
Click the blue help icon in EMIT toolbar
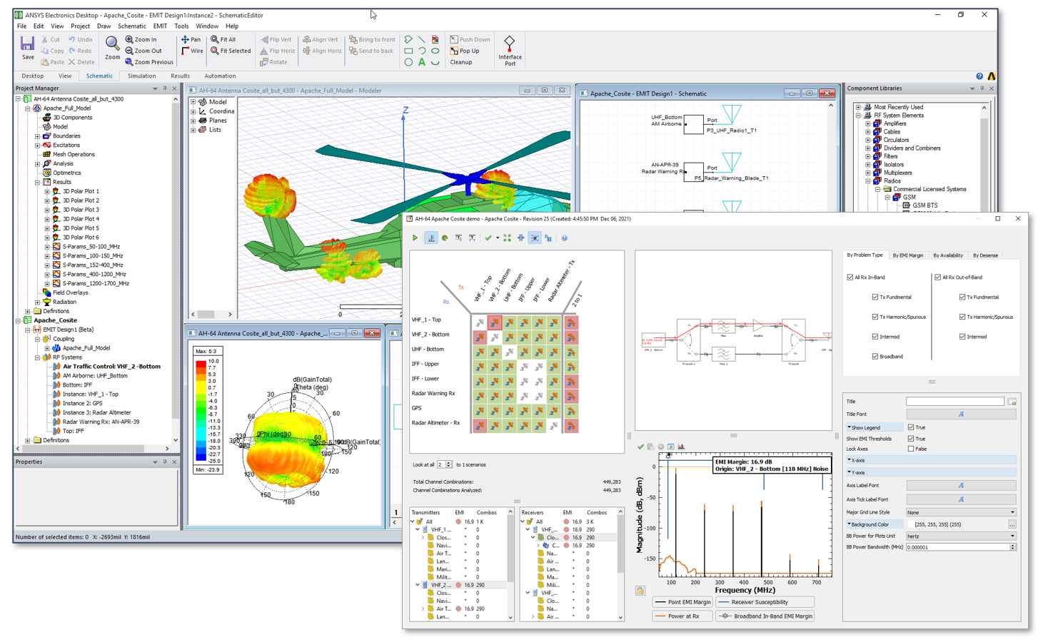pyautogui.click(x=564, y=238)
